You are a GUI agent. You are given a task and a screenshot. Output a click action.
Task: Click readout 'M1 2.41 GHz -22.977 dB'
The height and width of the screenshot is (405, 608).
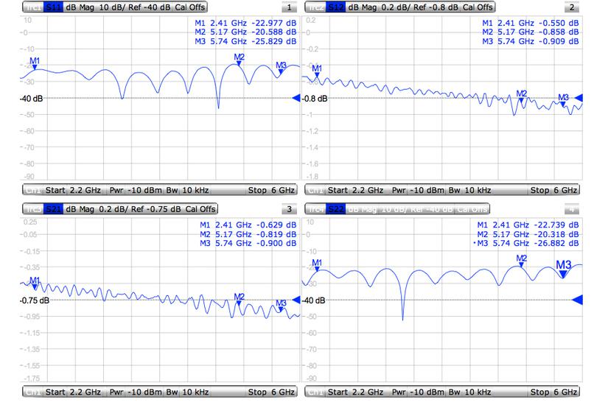pos(245,23)
